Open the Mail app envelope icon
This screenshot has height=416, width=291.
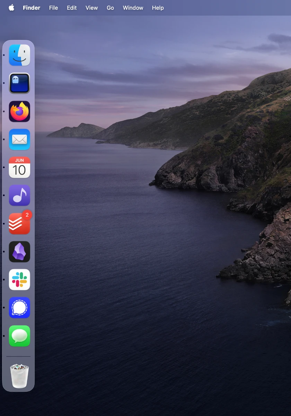pyautogui.click(x=19, y=139)
